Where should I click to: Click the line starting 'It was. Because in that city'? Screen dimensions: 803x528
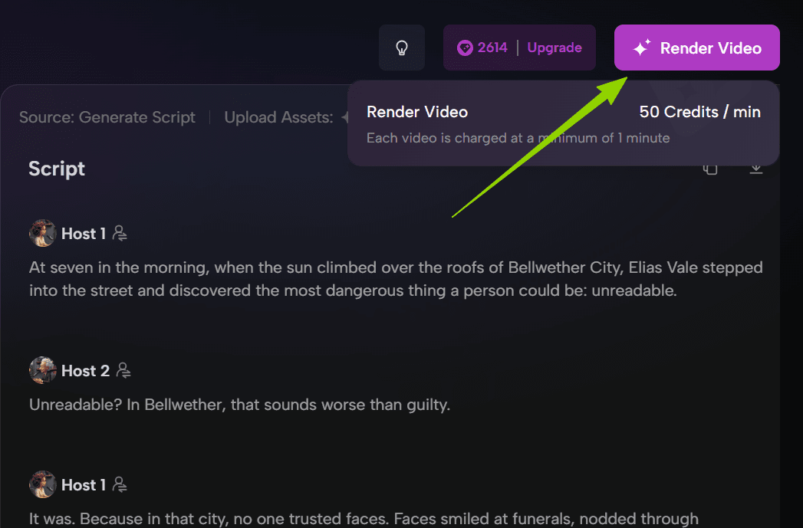point(364,519)
